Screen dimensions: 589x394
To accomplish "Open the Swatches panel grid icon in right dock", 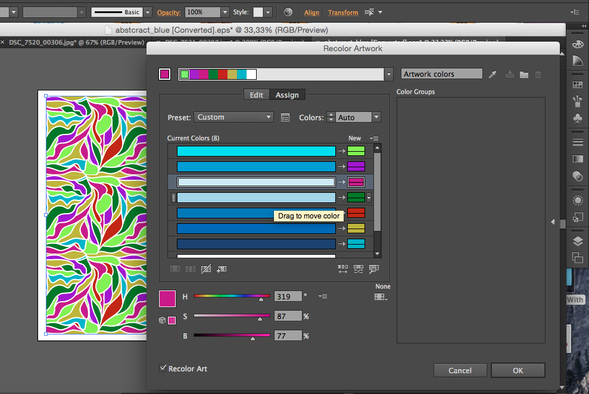I will coord(578,85).
